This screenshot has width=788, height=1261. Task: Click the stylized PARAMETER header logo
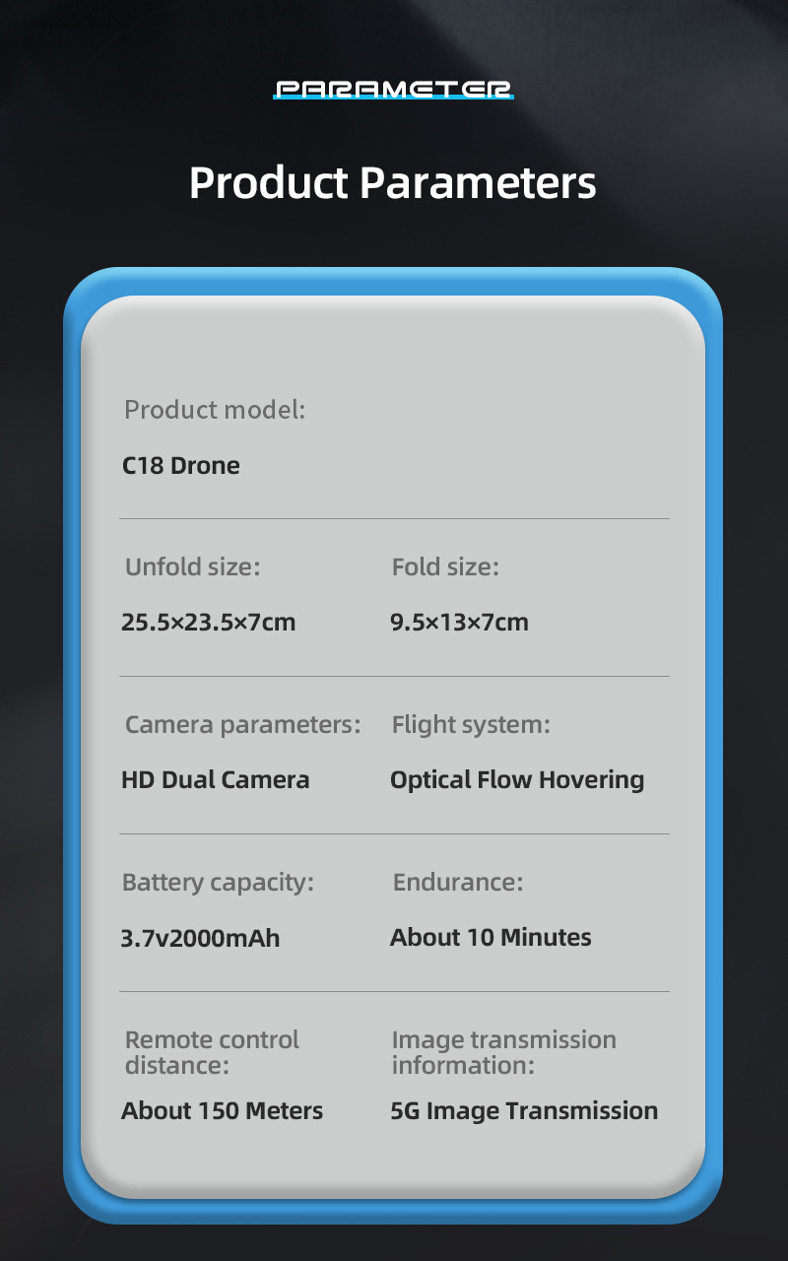click(x=393, y=91)
